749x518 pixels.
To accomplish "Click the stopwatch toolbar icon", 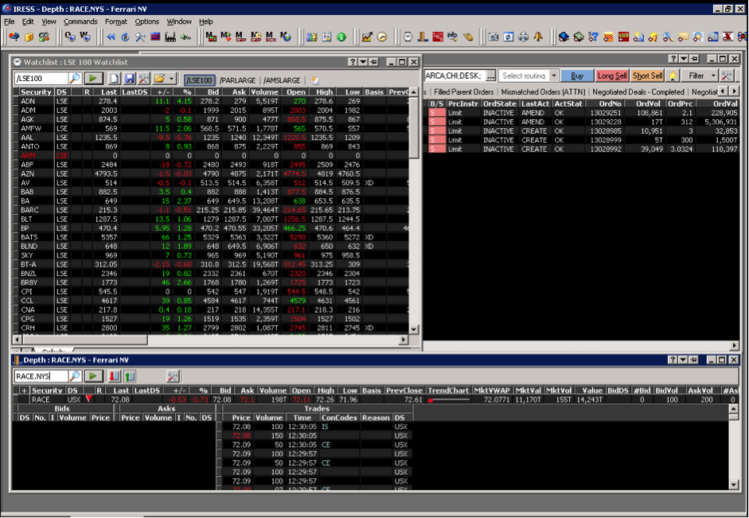I will click(x=408, y=37).
